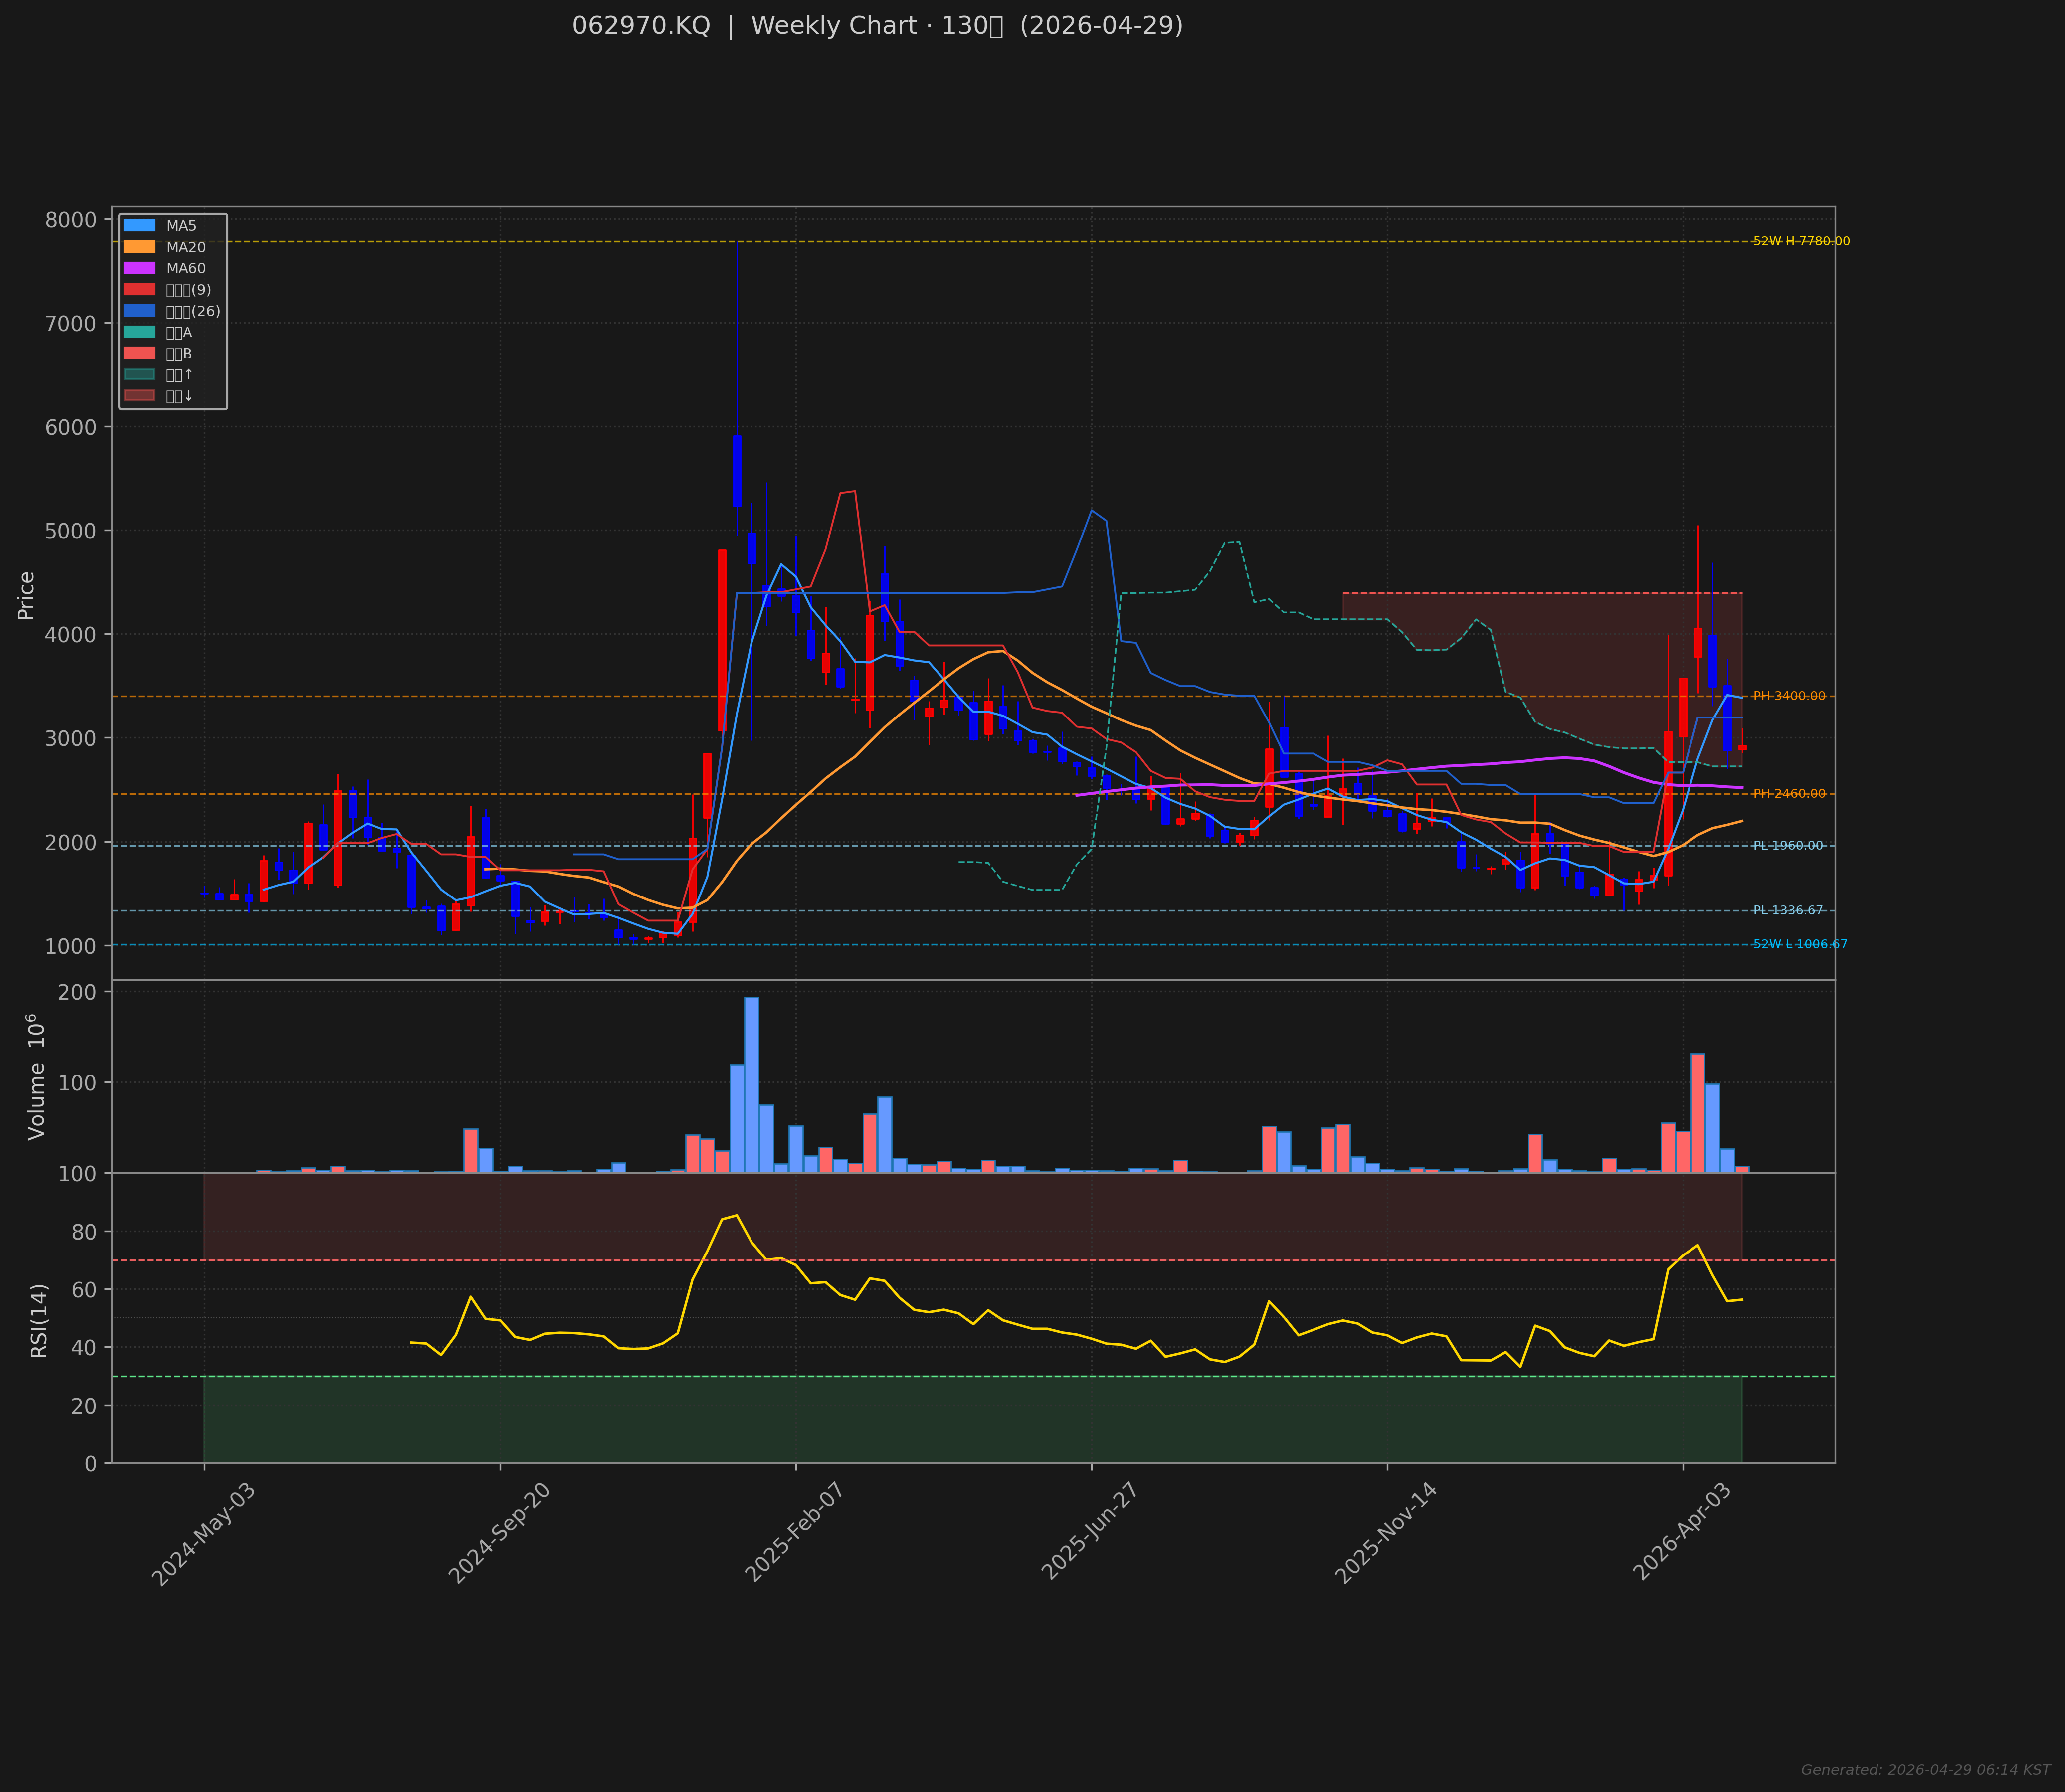The width and height of the screenshot is (2065, 1792).
Task: Click the MA20 orange legend swatch
Action: point(139,247)
